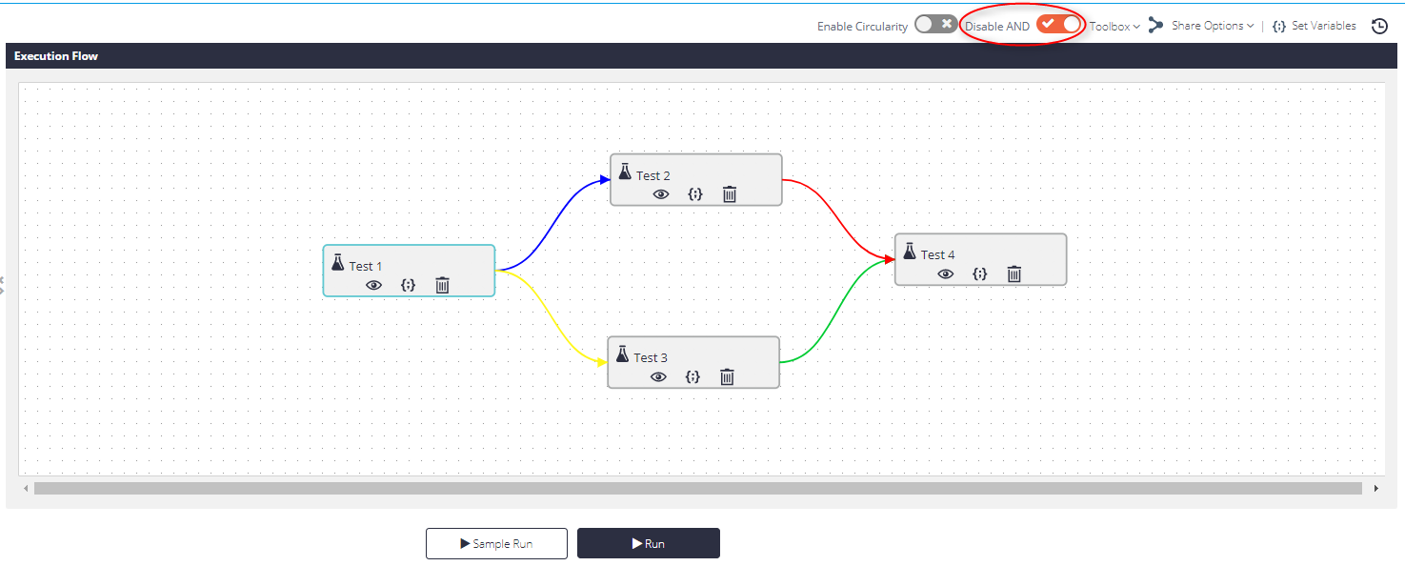Preview Test 1 using its eye icon

[373, 285]
